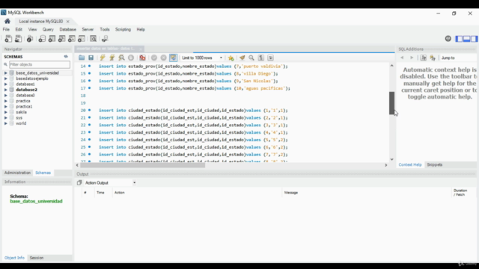Create a new function toolbar icon

point(82,39)
